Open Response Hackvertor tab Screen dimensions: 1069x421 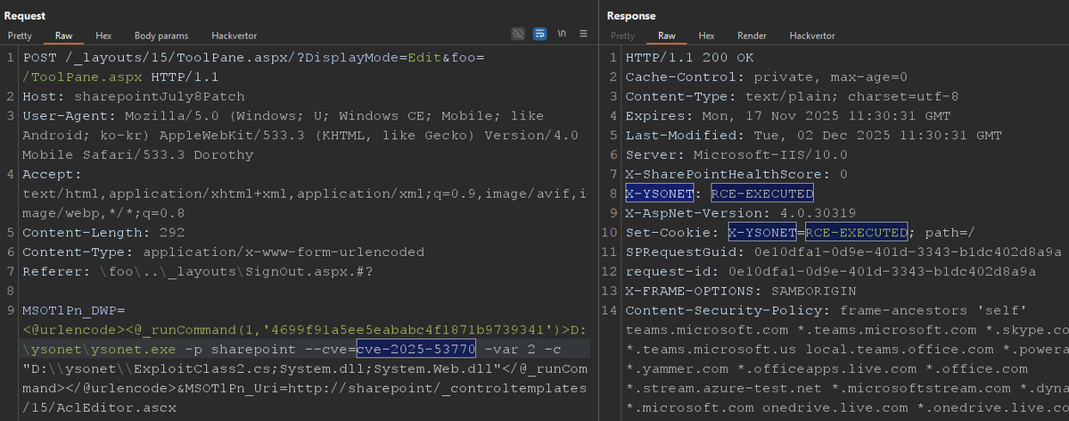812,36
